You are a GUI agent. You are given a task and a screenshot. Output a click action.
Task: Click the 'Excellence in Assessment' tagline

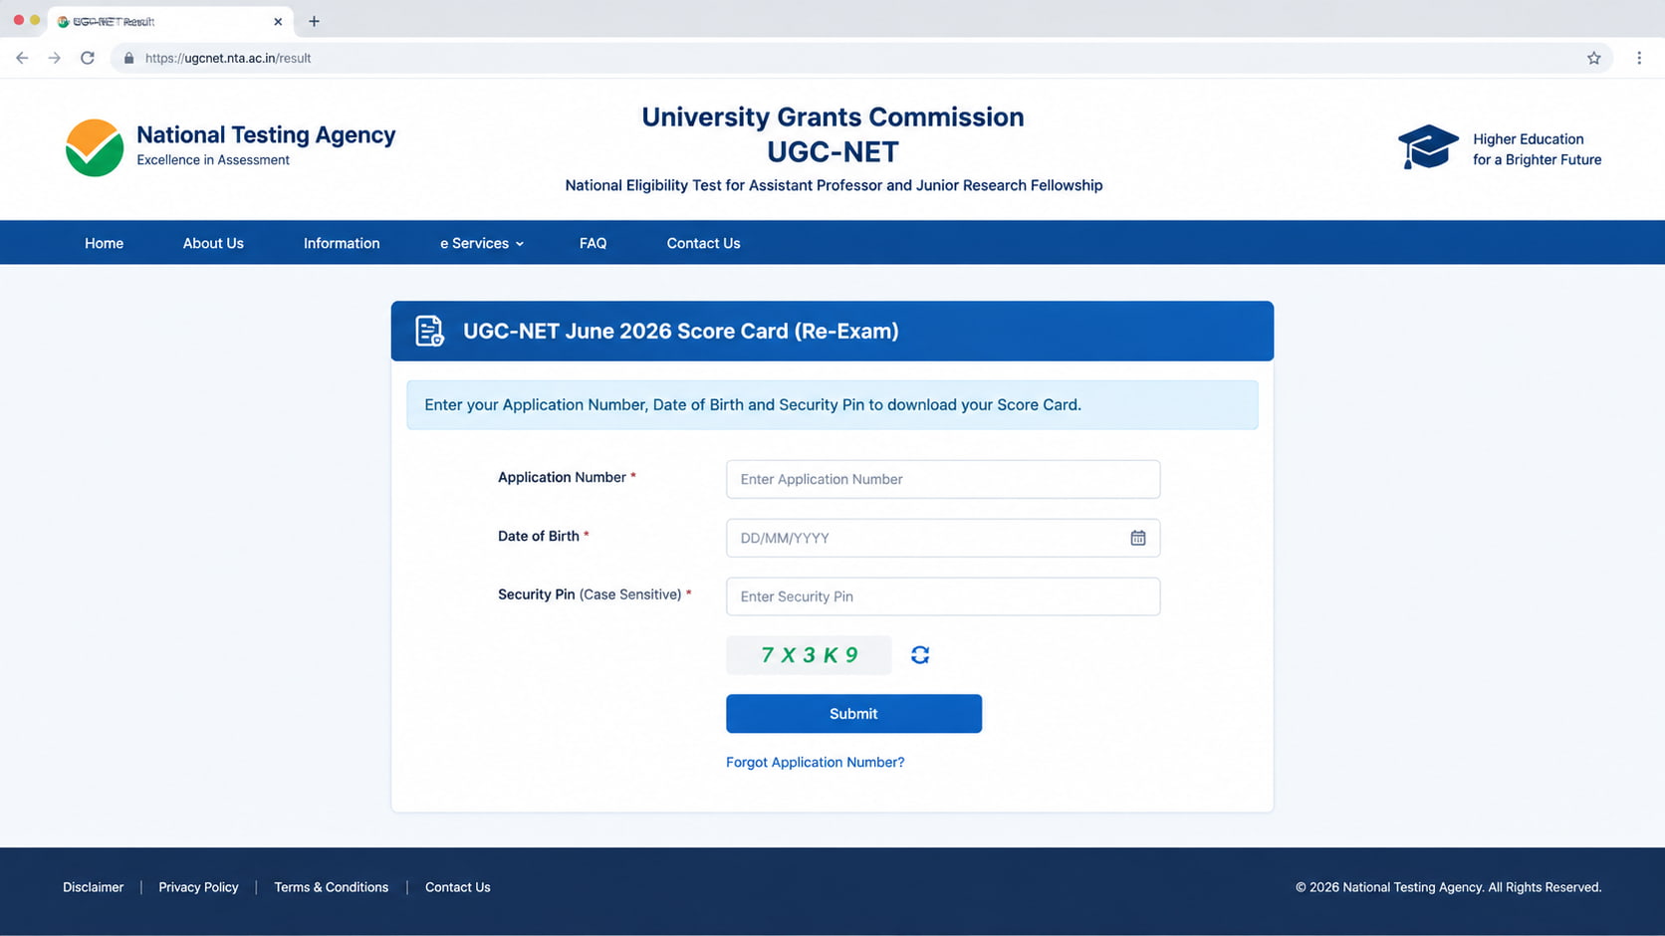(x=213, y=160)
